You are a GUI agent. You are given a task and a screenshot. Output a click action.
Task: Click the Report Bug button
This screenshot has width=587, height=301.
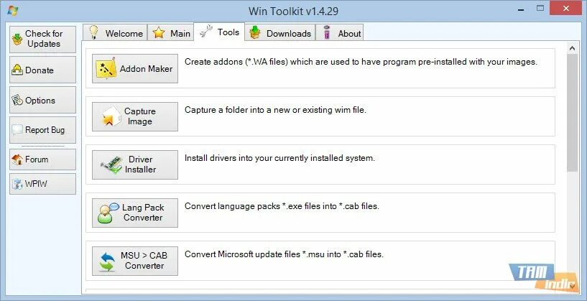pyautogui.click(x=42, y=130)
